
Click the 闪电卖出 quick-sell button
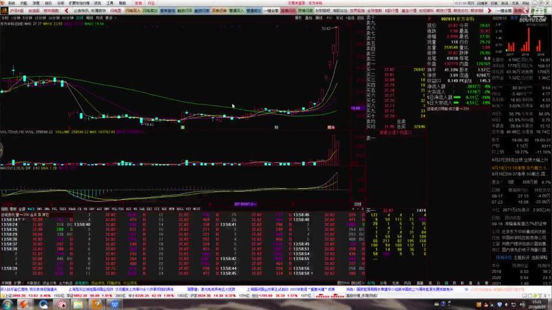click(x=150, y=10)
